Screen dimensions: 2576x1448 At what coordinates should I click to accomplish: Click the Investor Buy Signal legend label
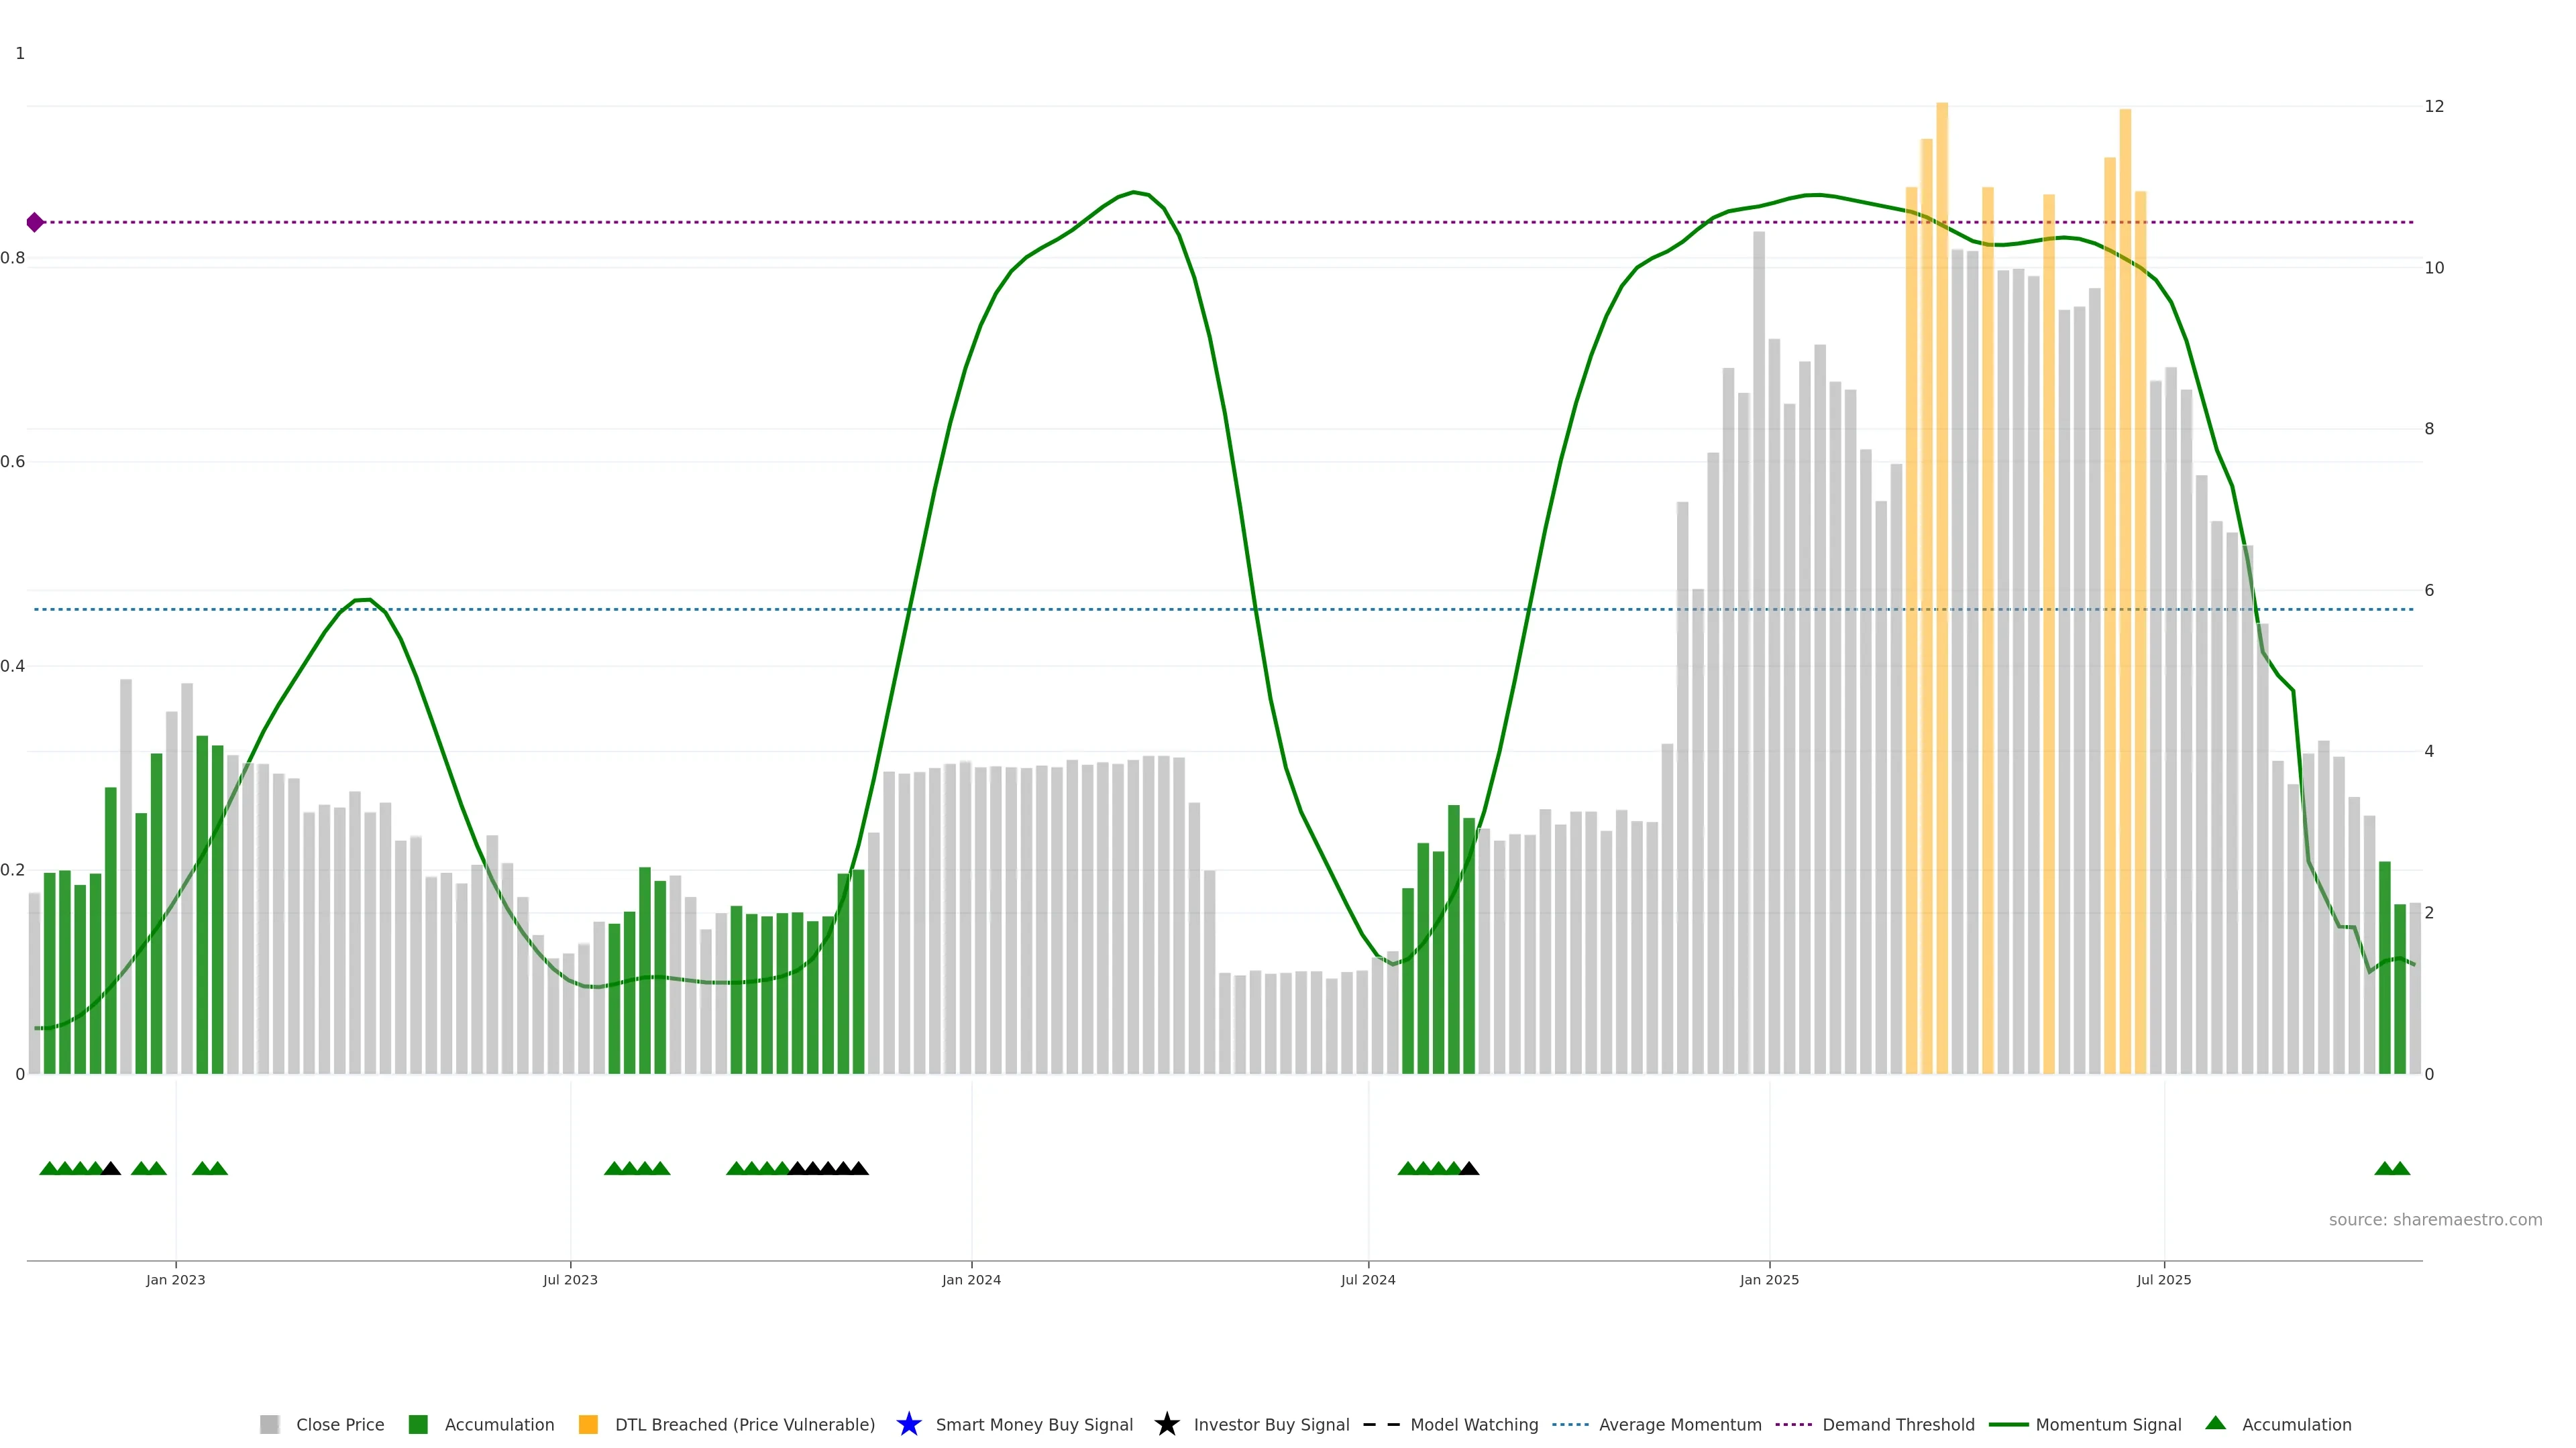click(x=1271, y=1424)
